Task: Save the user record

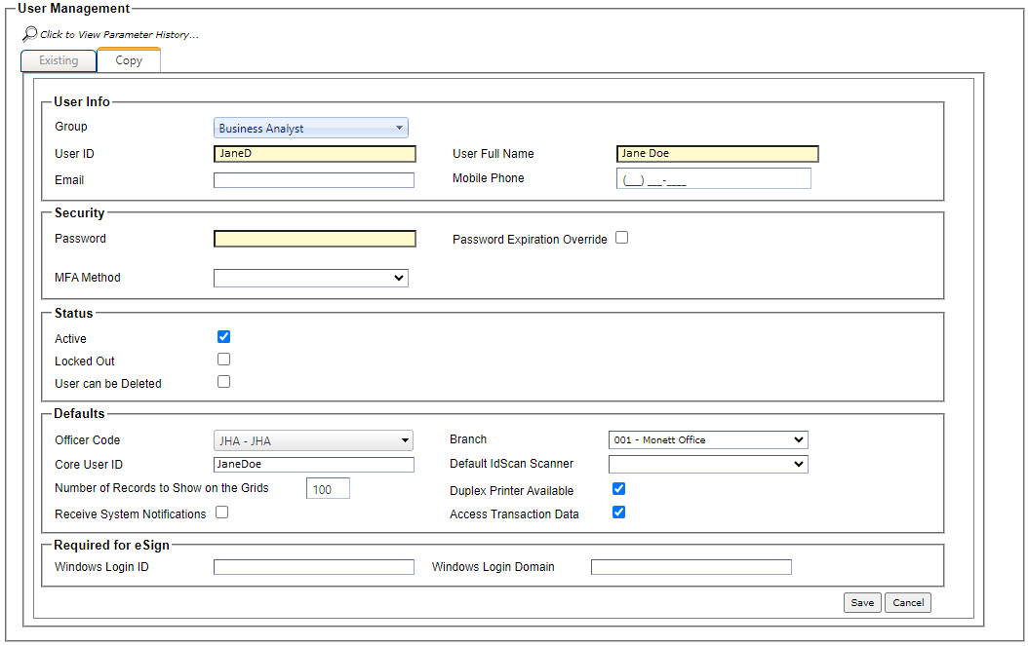Action: [x=861, y=602]
